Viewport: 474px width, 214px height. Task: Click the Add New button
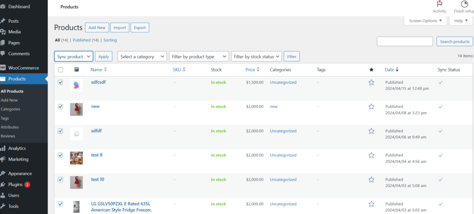coord(97,28)
